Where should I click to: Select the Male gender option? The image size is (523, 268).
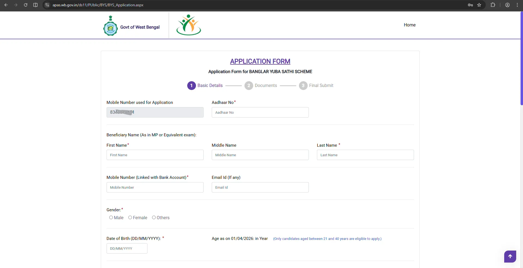point(111,218)
